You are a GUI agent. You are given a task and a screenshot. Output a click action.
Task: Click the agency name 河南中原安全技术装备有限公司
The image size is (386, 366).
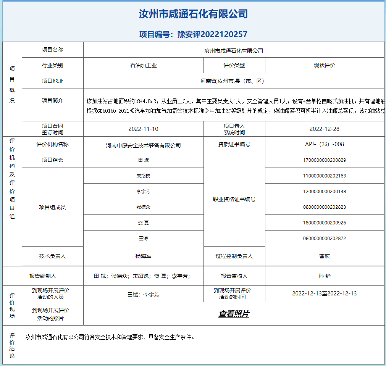click(x=143, y=145)
